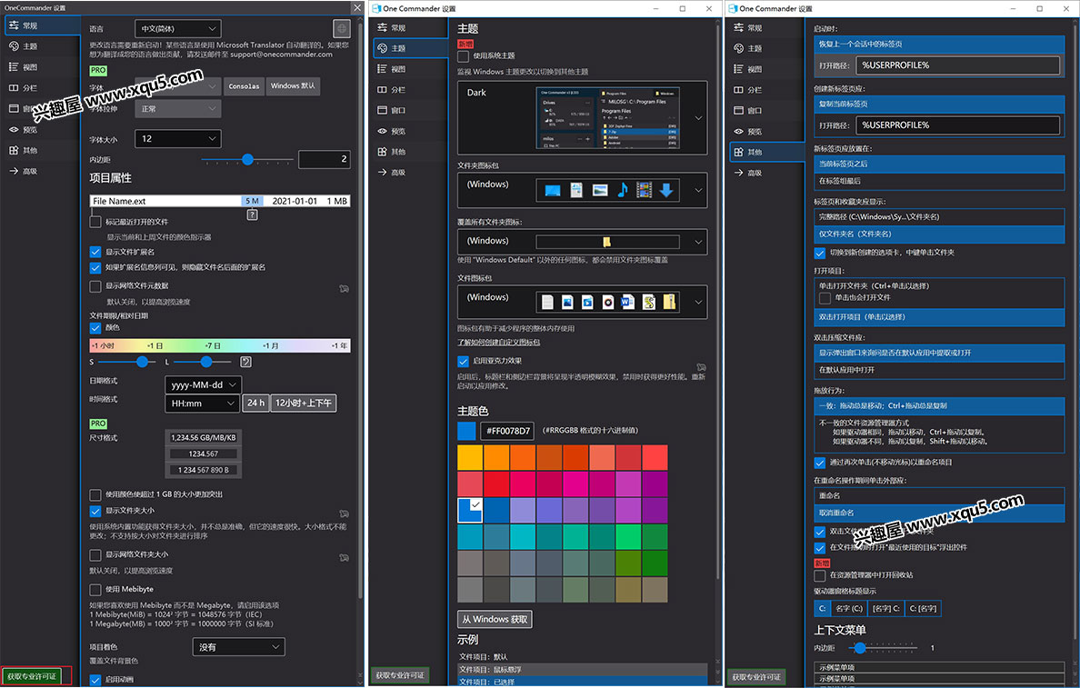Click the small icon beside 启用亚克力效果
This screenshot has width=1080, height=688.
(x=701, y=367)
